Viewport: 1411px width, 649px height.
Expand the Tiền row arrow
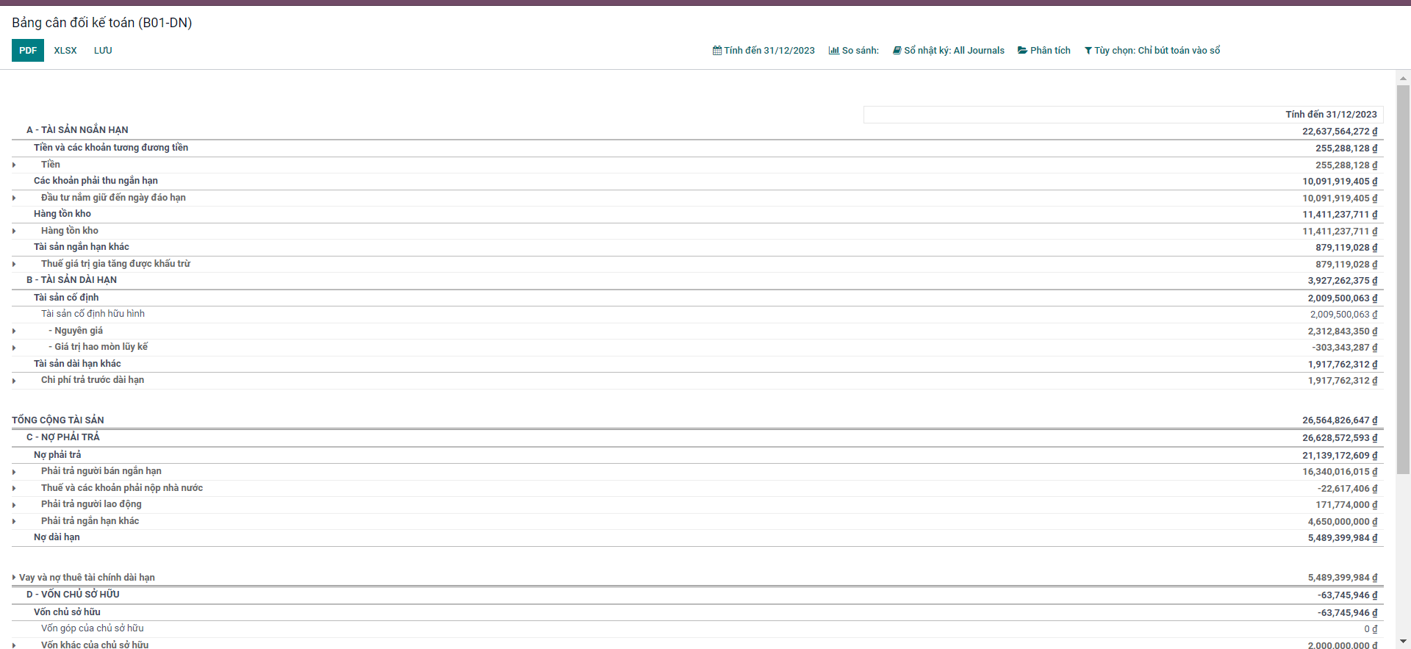[14, 165]
